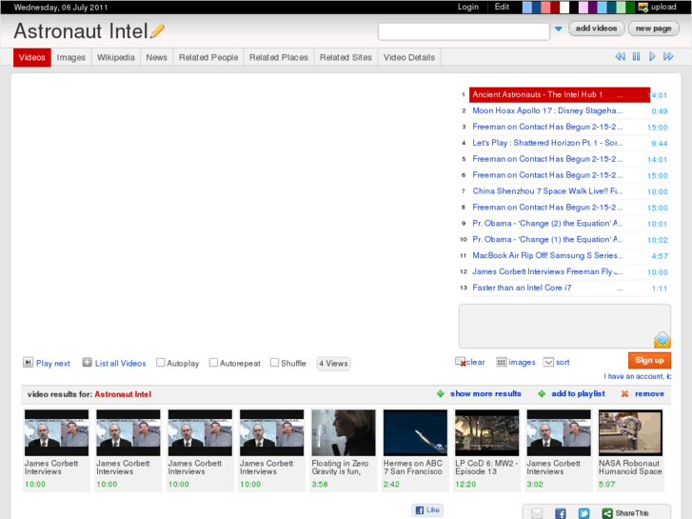The height and width of the screenshot is (519, 692).
Task: Enable the Autorepeat checkbox
Action: pos(213,363)
